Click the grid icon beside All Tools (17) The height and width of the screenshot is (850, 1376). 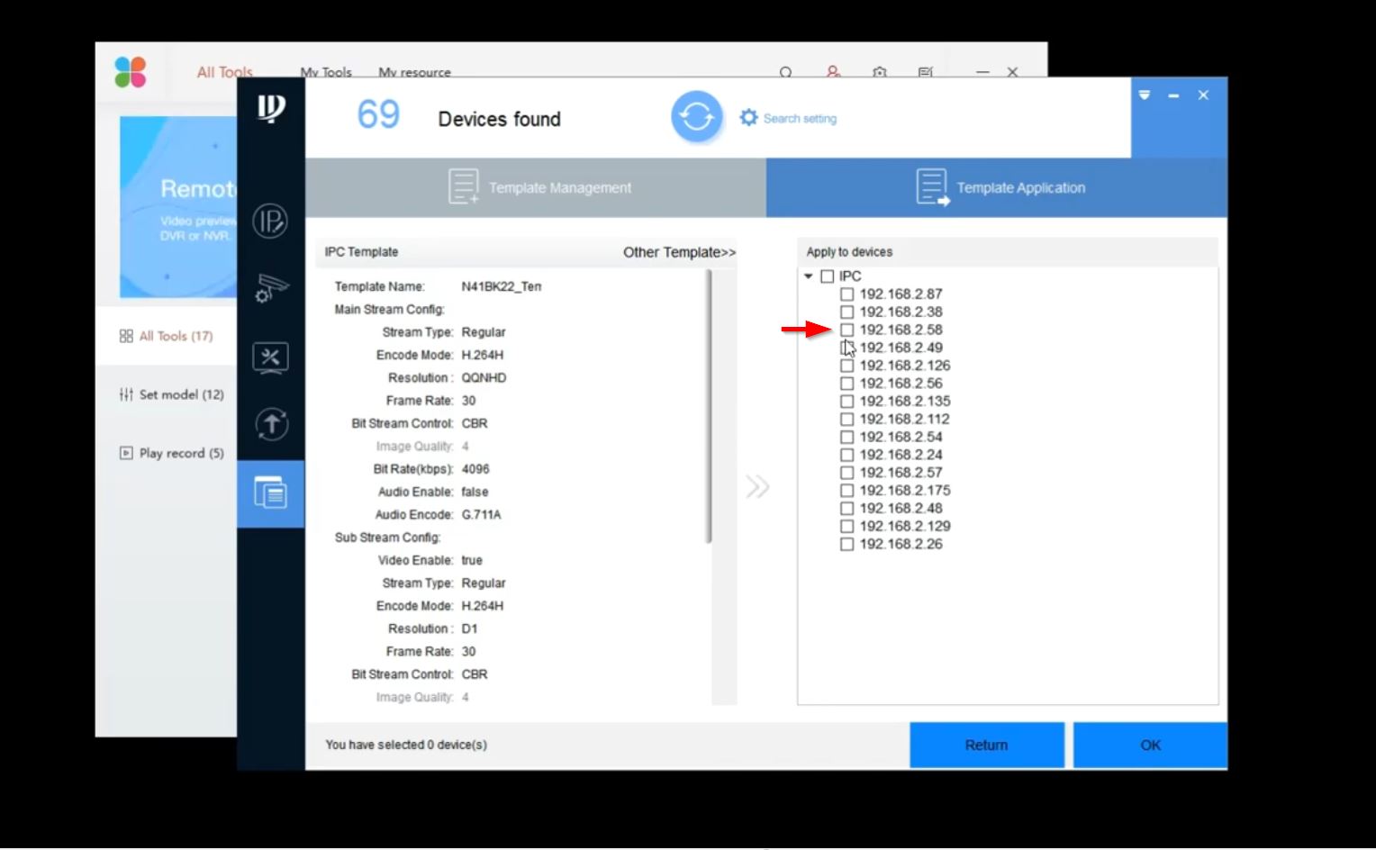pyautogui.click(x=126, y=336)
